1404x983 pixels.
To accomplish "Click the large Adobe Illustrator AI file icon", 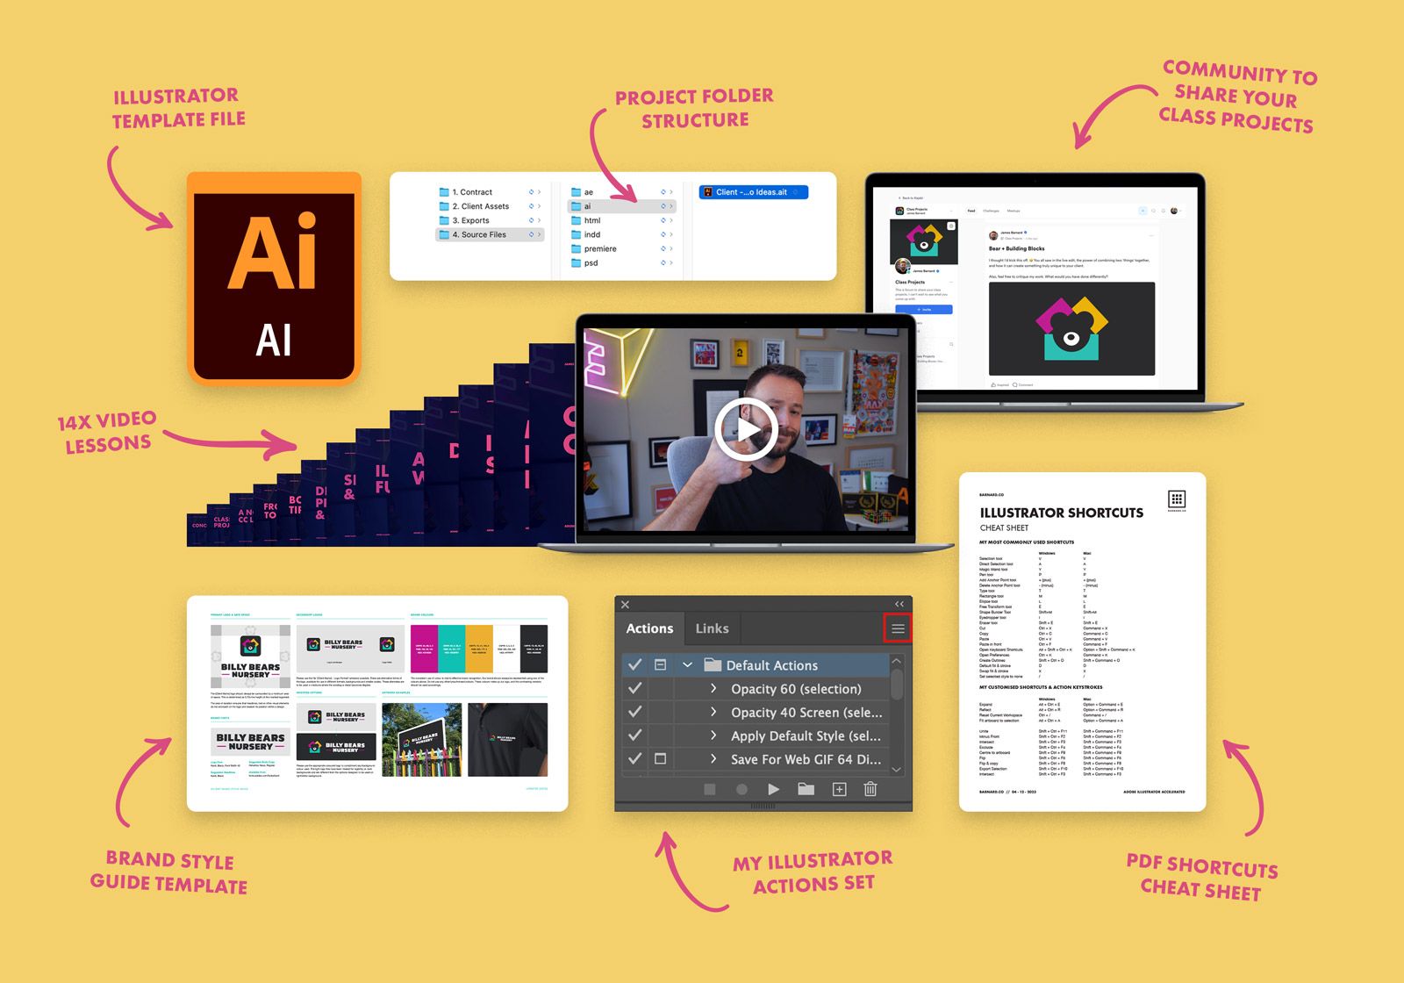I will (274, 278).
